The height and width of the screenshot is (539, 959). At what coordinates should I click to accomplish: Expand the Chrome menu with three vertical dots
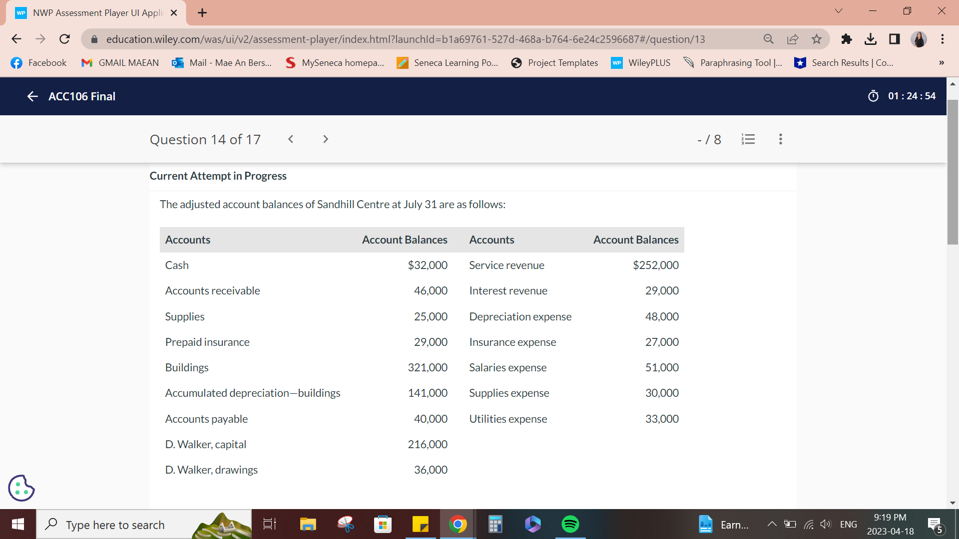point(943,39)
